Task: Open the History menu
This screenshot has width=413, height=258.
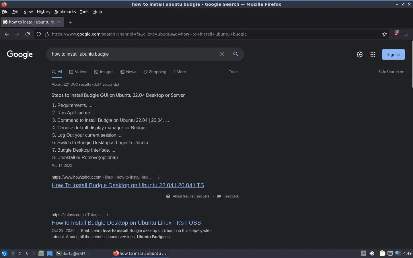Action: click(44, 12)
